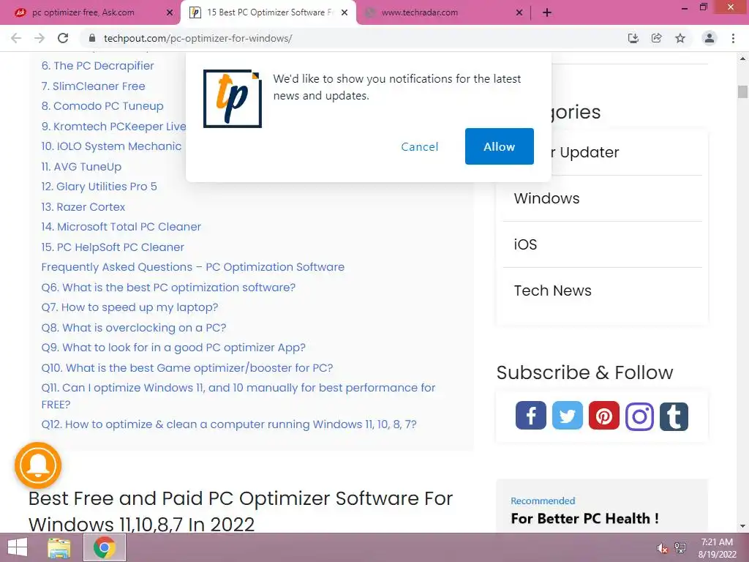Open Q9 good PC optimizer App link
This screenshot has height=562, width=749.
click(174, 348)
